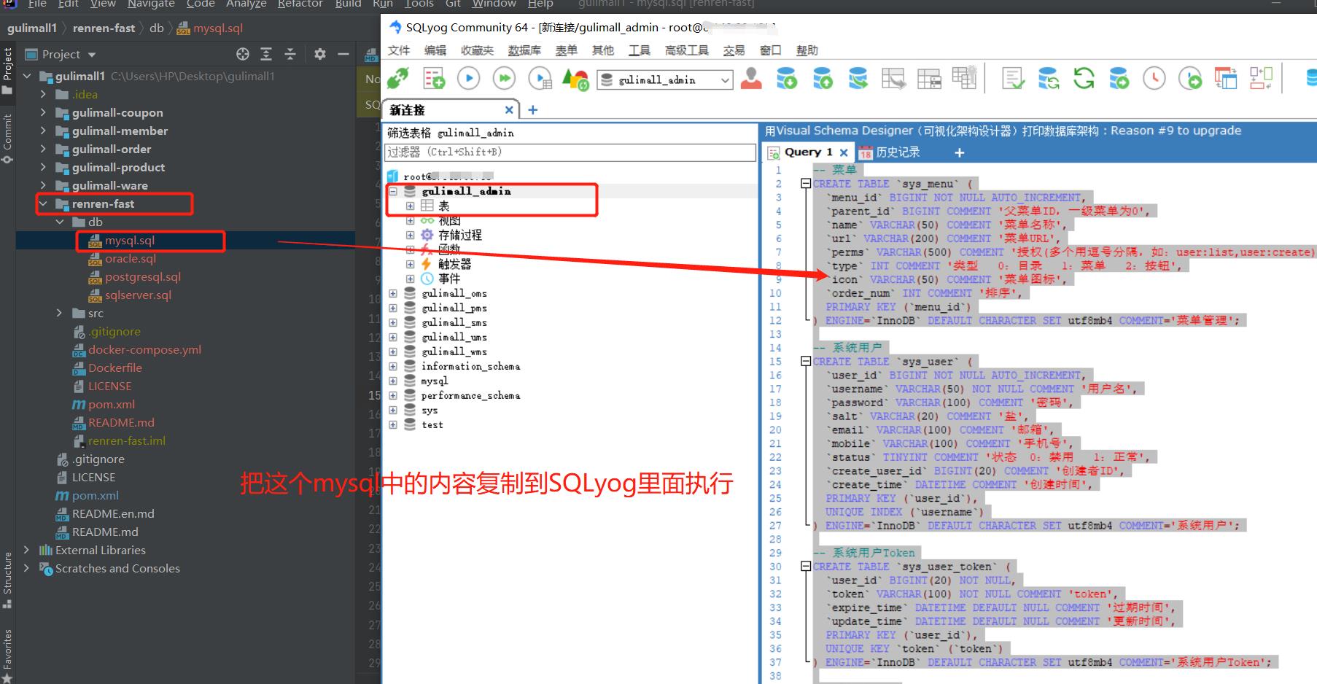Click Expand All icon in IntelliJ Project panel
This screenshot has height=684, width=1317.
tap(266, 54)
